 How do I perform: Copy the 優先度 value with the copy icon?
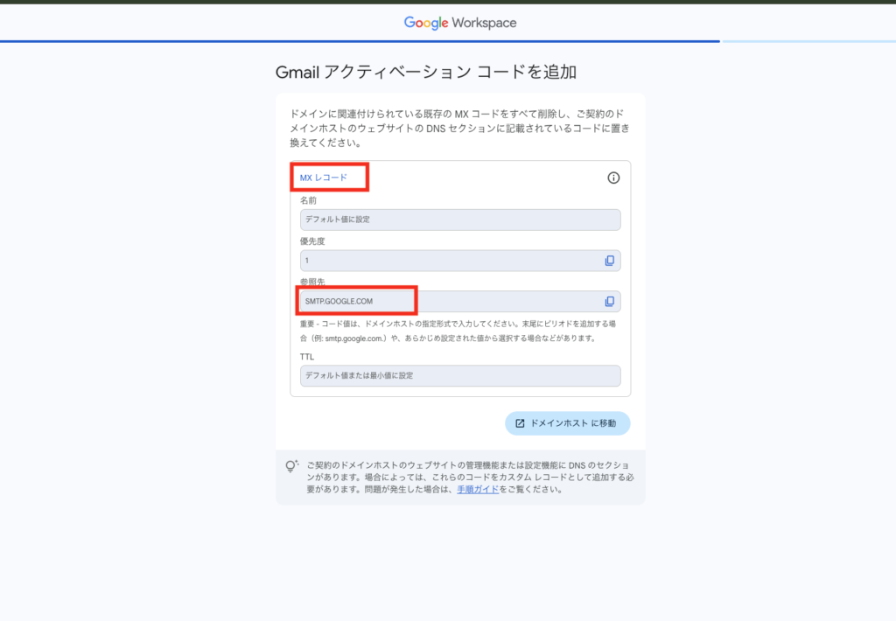coord(610,261)
